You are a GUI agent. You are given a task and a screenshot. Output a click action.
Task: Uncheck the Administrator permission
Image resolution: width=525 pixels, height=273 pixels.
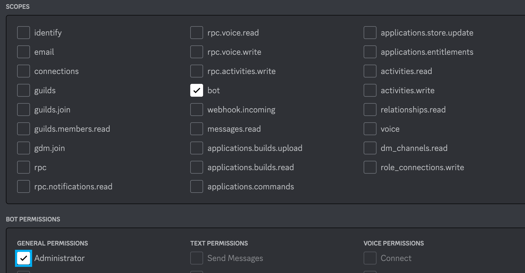[24, 258]
